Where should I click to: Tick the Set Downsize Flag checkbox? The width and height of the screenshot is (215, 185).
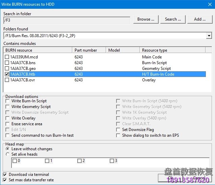click(x=118, y=130)
